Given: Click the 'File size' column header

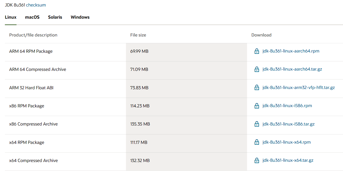Looking at the screenshot, I should click(x=138, y=35).
